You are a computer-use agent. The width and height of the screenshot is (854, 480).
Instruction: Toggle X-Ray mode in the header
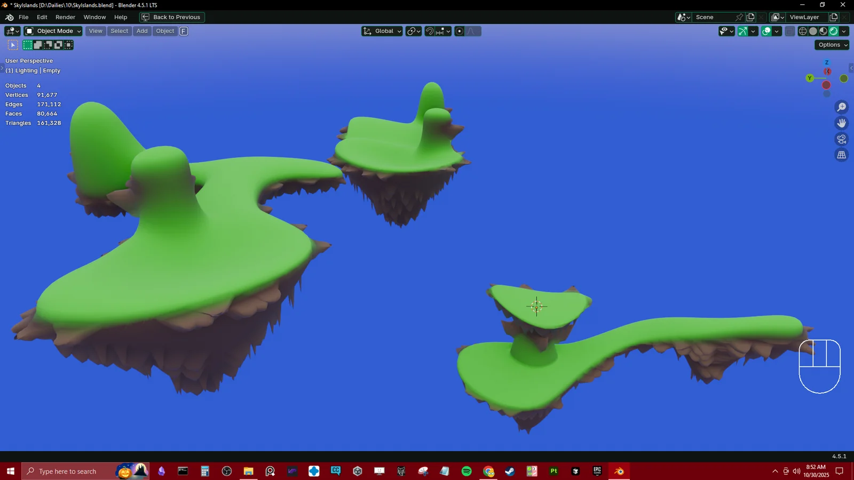[x=789, y=31]
